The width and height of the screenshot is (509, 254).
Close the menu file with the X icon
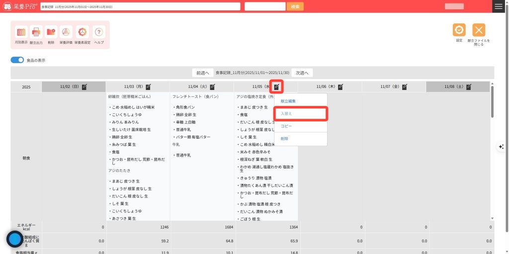[479, 30]
